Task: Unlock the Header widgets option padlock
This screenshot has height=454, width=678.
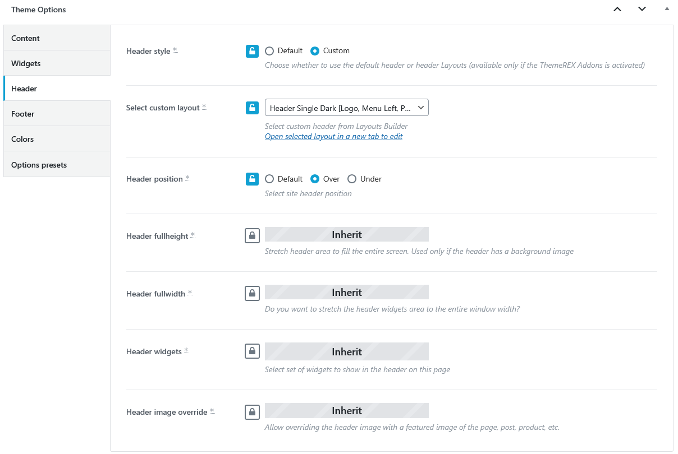Action: tap(252, 351)
